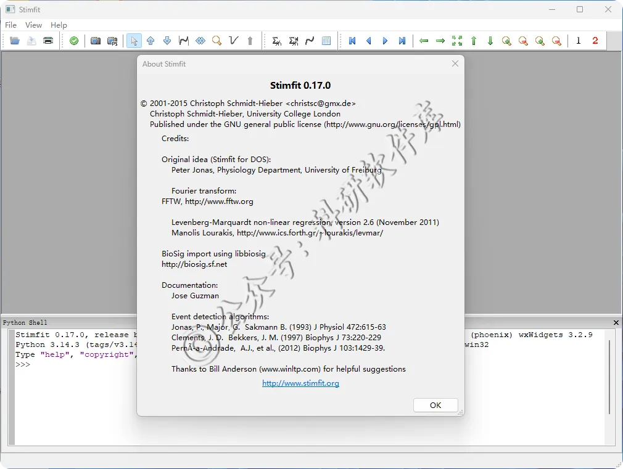
Task: Jump to first trace button
Action: [352, 41]
